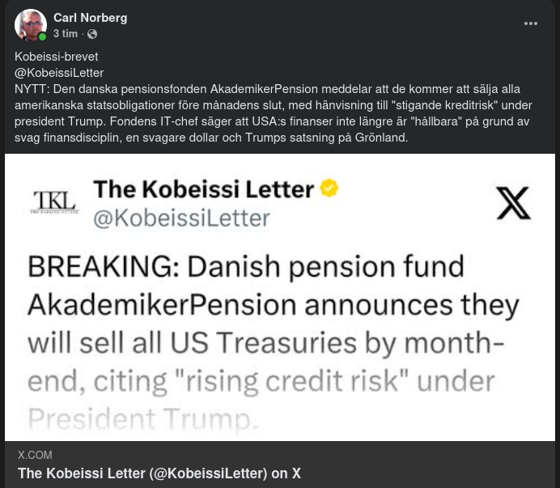Click the gold verified badge
This screenshot has width=560, height=488.
coord(329,189)
